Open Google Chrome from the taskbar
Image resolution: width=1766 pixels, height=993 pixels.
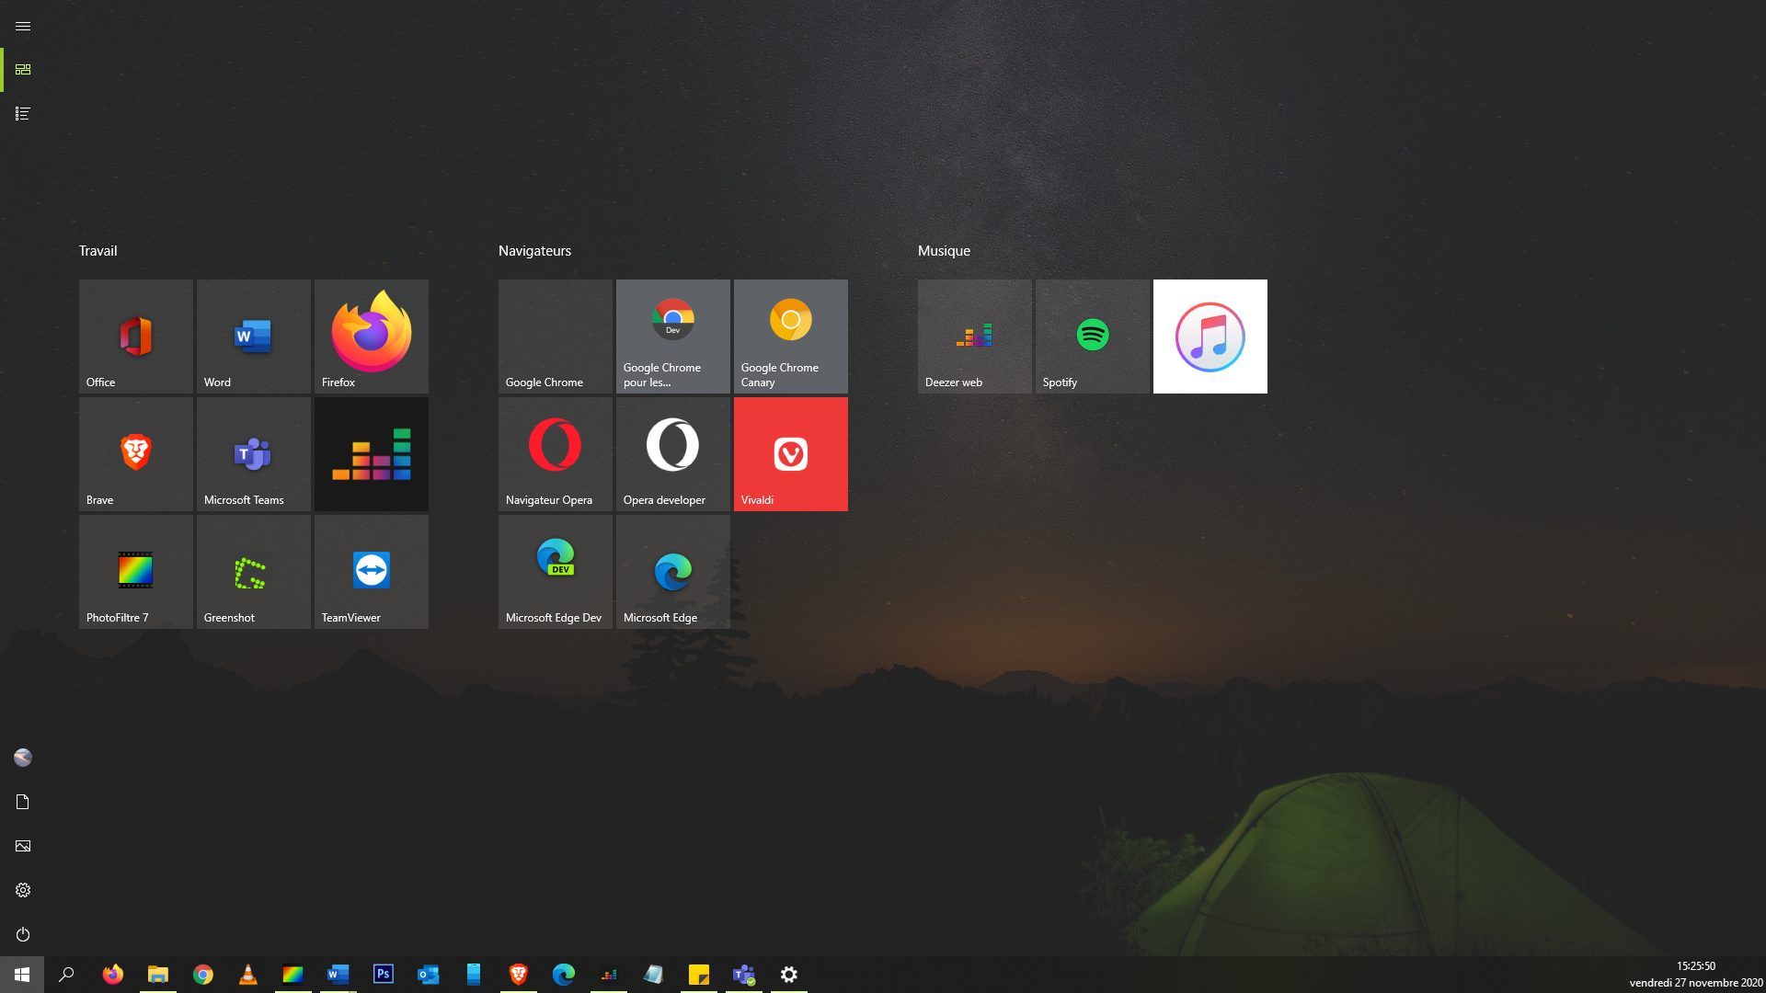point(202,975)
